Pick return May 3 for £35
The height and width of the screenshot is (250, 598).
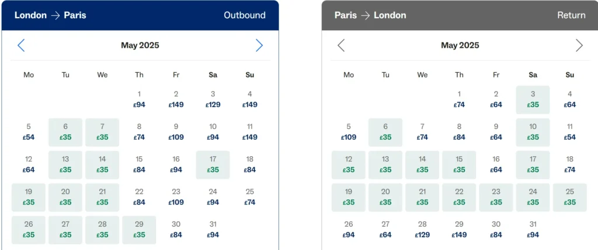533,100
